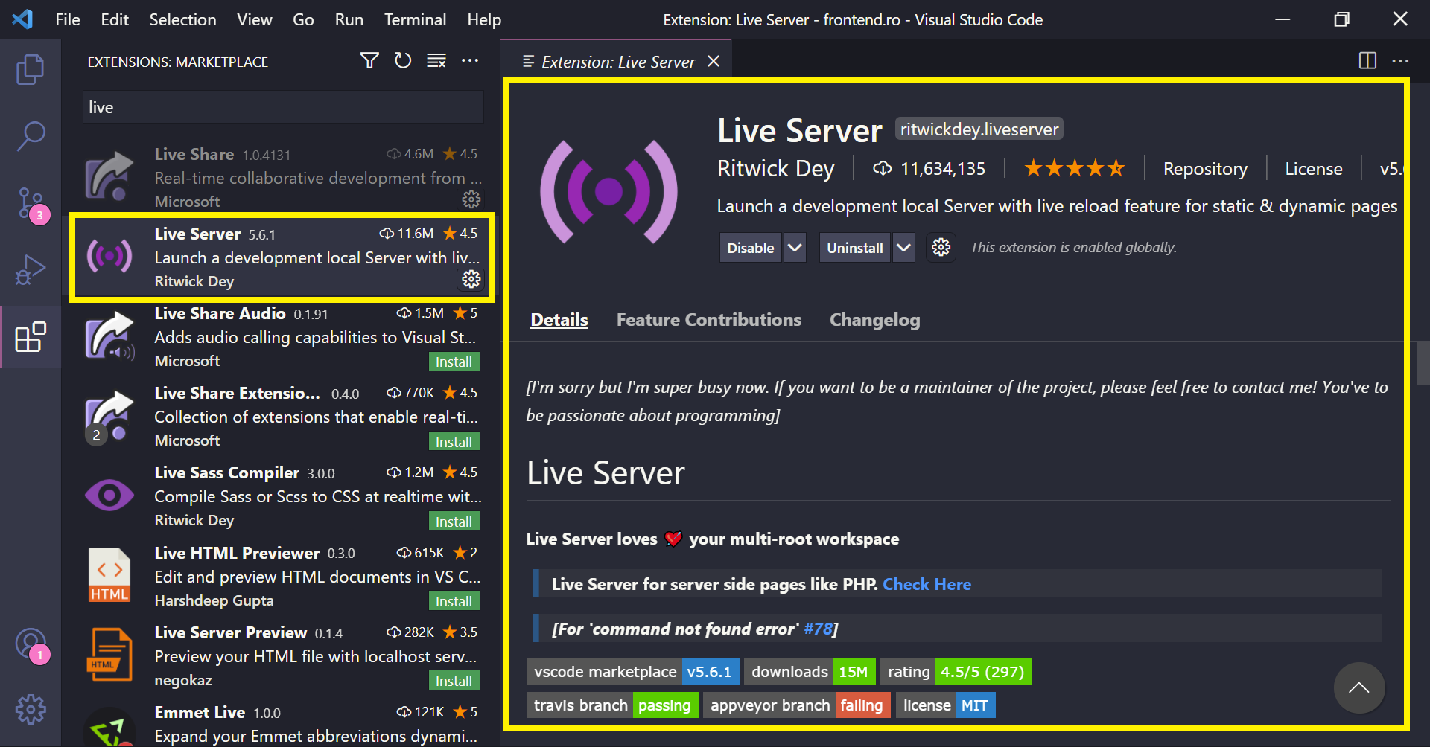1430x747 pixels.
Task: Open the Run menu
Action: click(x=349, y=19)
